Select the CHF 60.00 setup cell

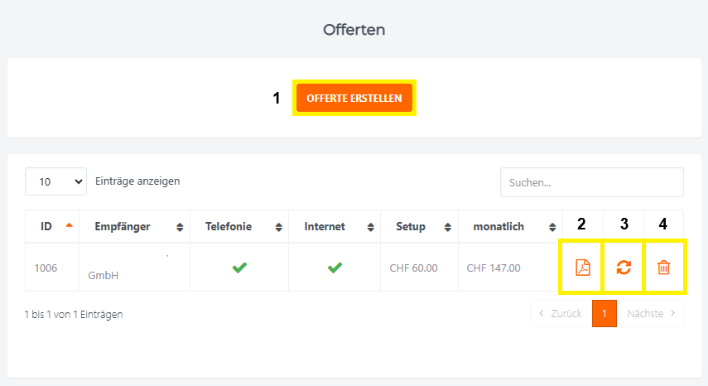tap(413, 268)
